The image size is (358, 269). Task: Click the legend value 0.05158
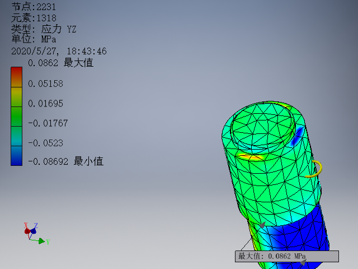(45, 84)
